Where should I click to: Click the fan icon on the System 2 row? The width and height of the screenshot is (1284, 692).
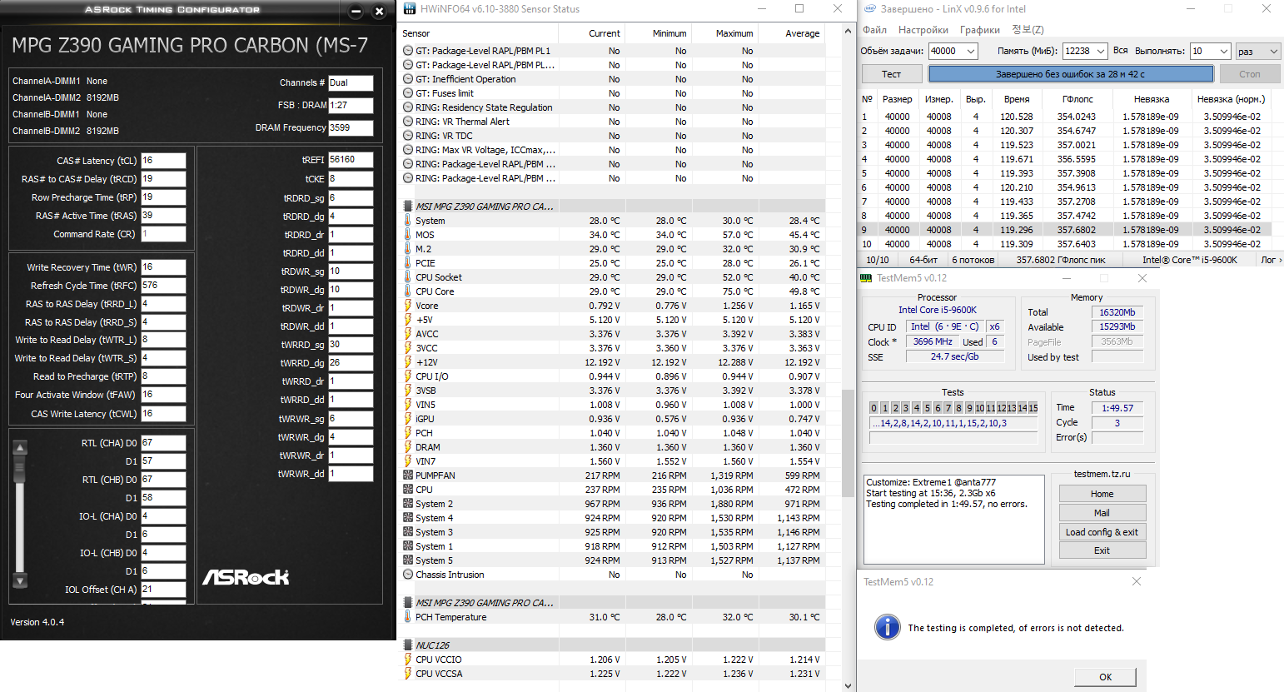pyautogui.click(x=408, y=504)
